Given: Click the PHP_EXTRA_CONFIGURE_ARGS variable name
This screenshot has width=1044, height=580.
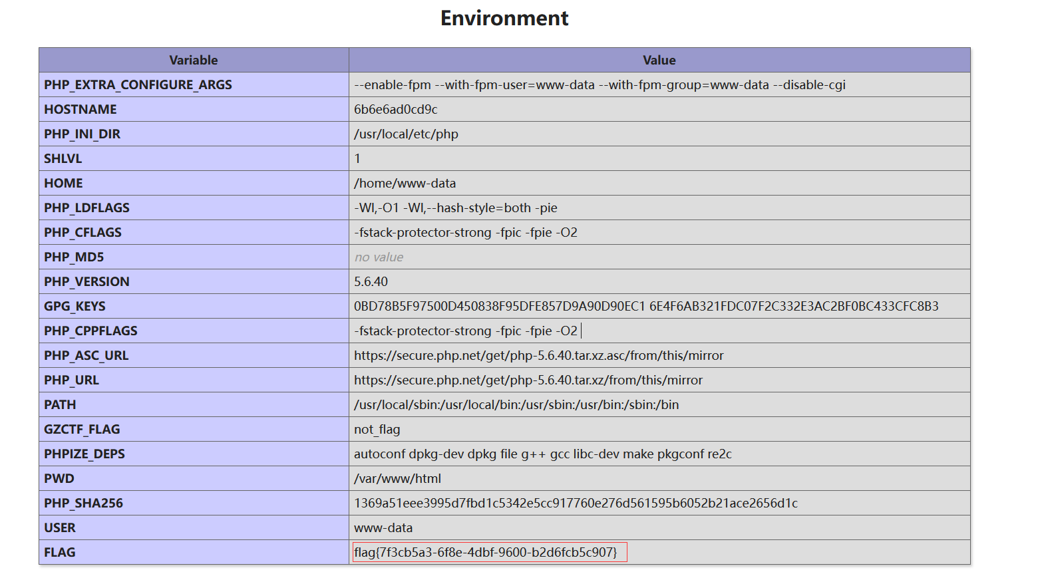Looking at the screenshot, I should (x=138, y=85).
